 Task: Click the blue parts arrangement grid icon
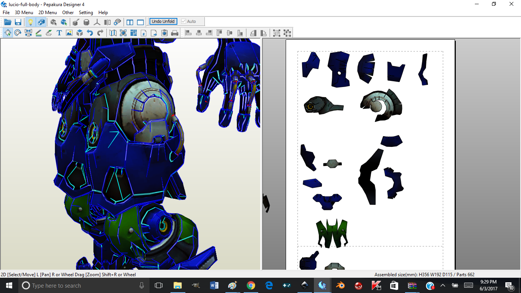[133, 33]
